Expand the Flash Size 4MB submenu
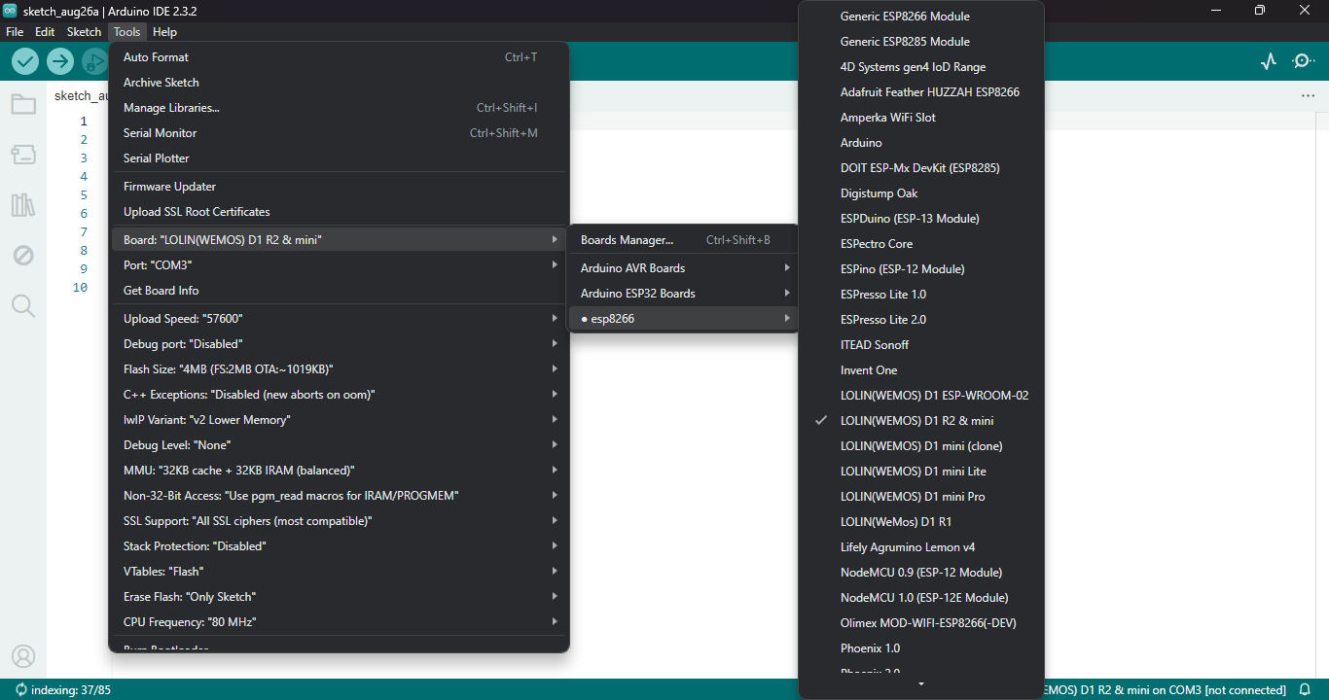 click(339, 369)
